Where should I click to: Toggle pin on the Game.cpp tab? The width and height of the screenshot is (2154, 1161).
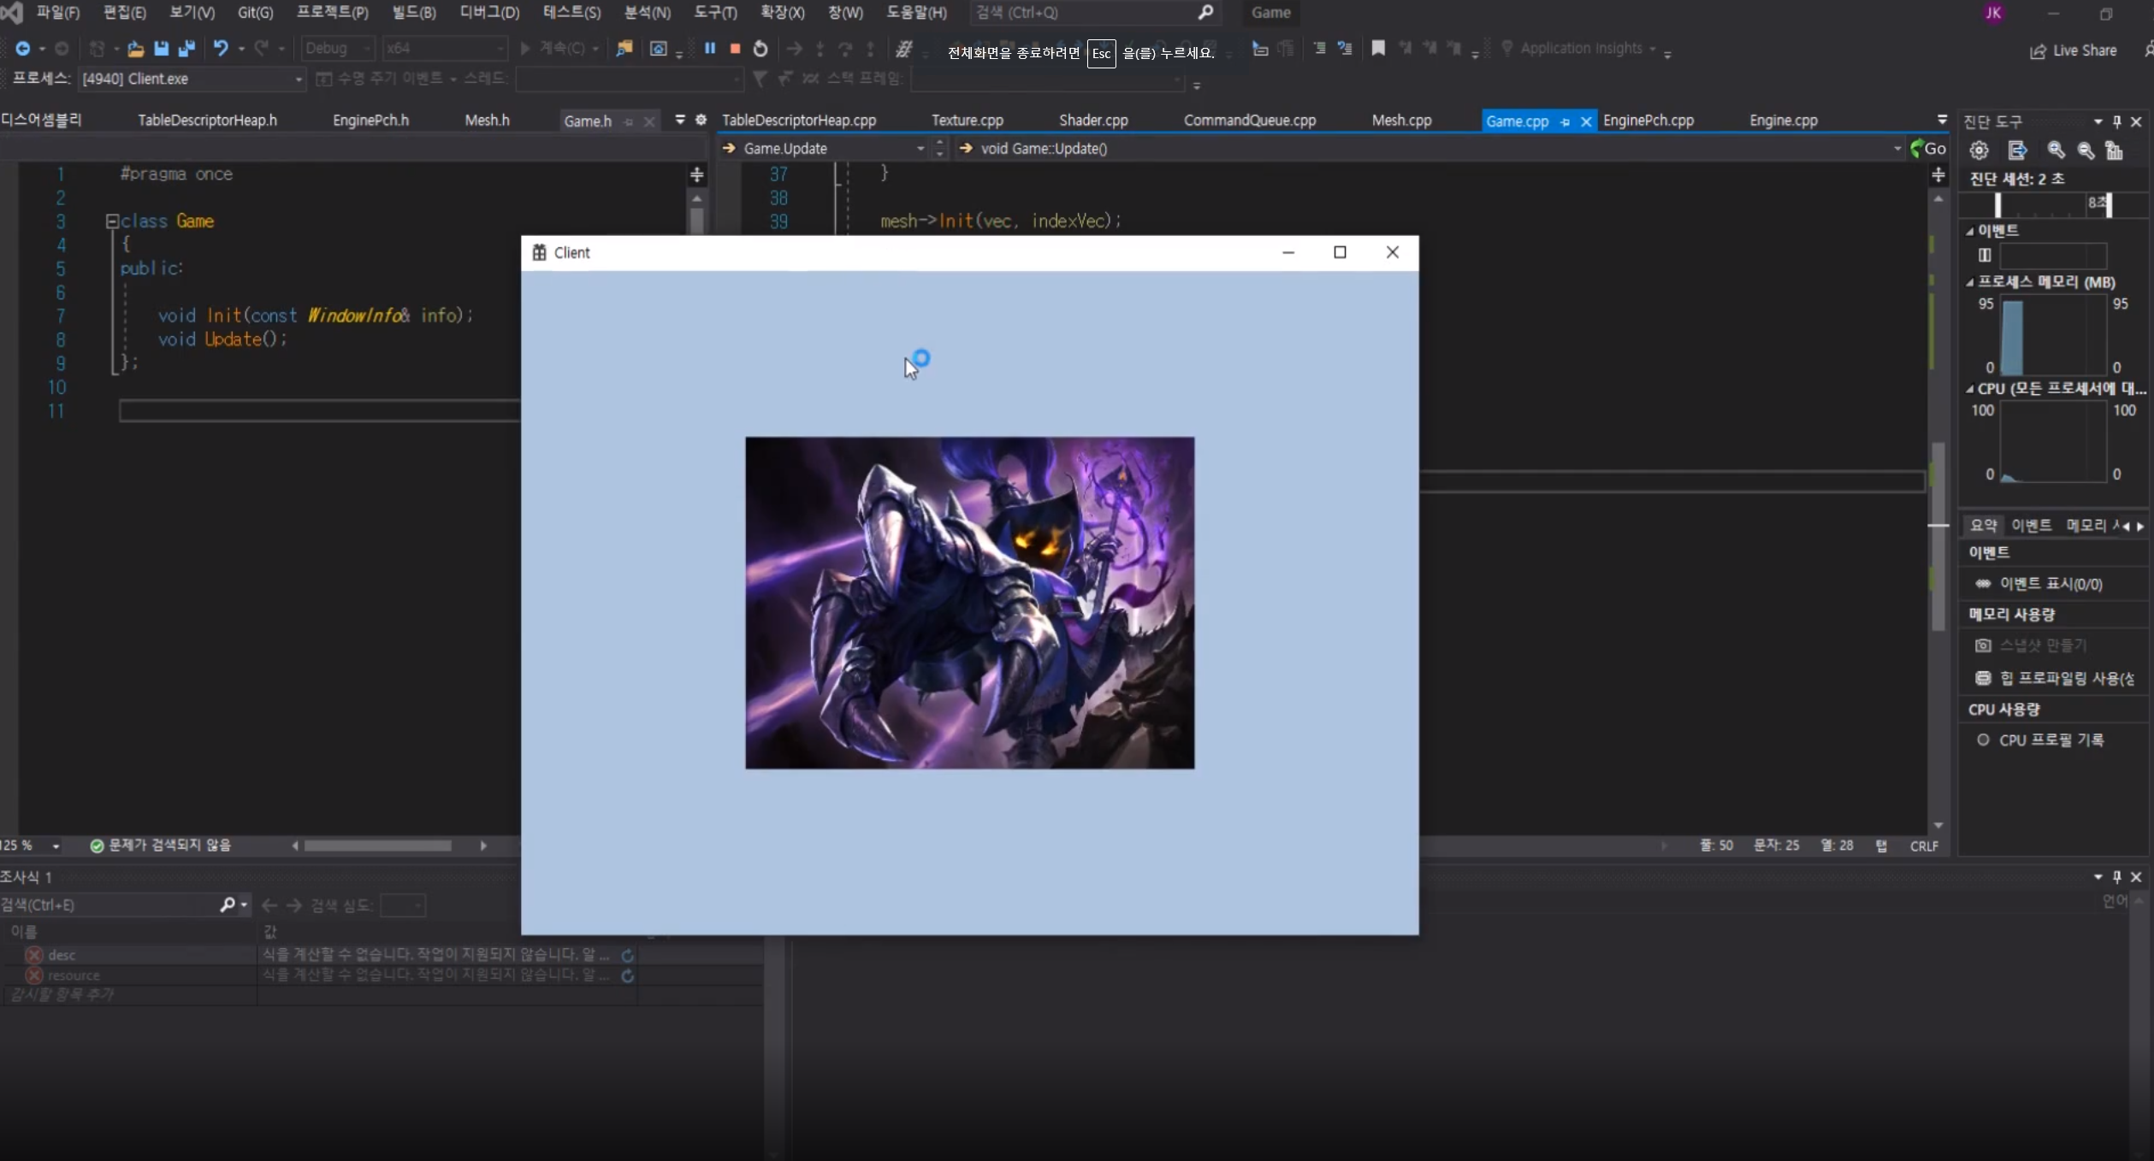tap(1565, 121)
